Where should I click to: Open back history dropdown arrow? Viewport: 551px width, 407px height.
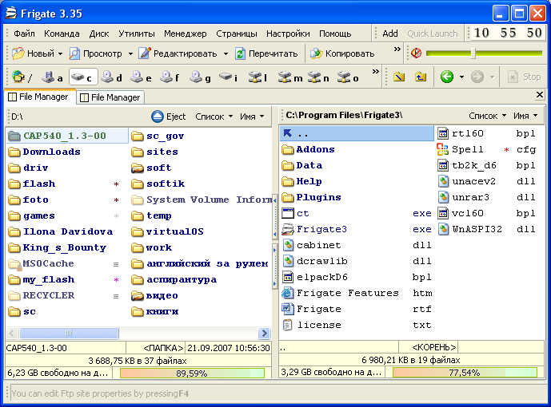point(461,77)
